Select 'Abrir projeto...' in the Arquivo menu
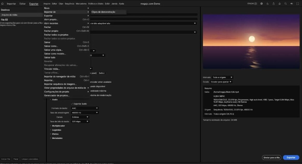The height and width of the screenshot is (164, 302). coord(67,19)
